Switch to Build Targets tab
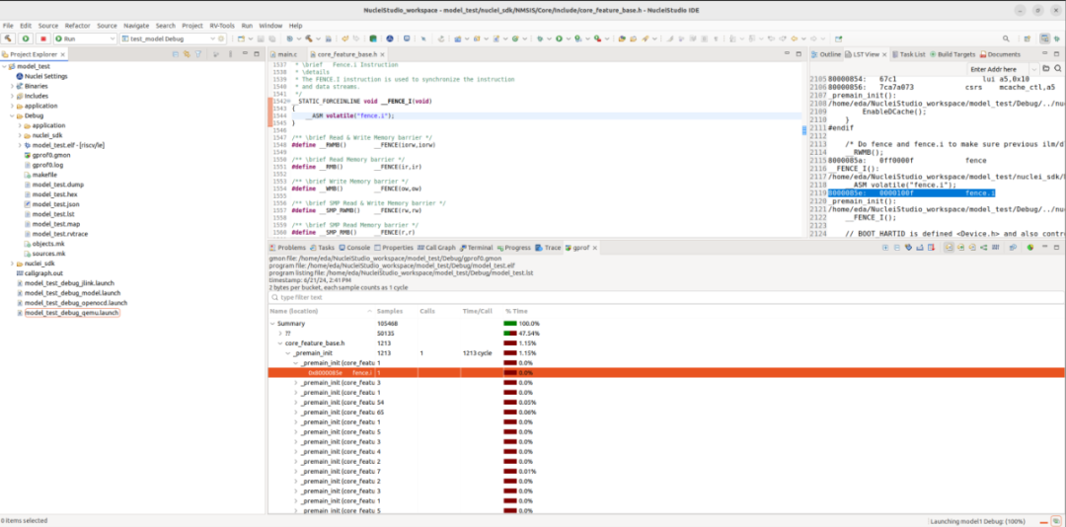The height and width of the screenshot is (527, 1066). click(x=952, y=53)
